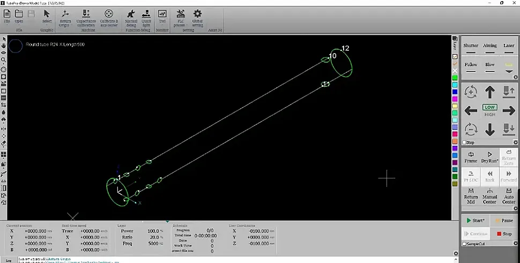Click the down arrow jog button
This screenshot has width=520, height=263.
490,129
